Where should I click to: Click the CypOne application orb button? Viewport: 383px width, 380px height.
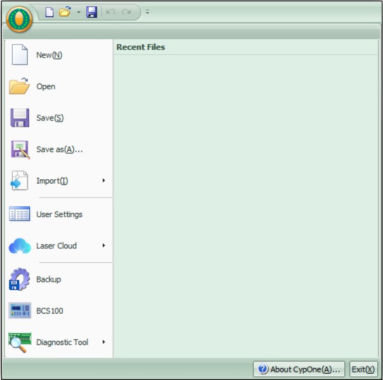[x=19, y=20]
